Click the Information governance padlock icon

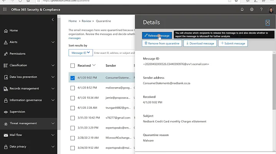point(6,100)
